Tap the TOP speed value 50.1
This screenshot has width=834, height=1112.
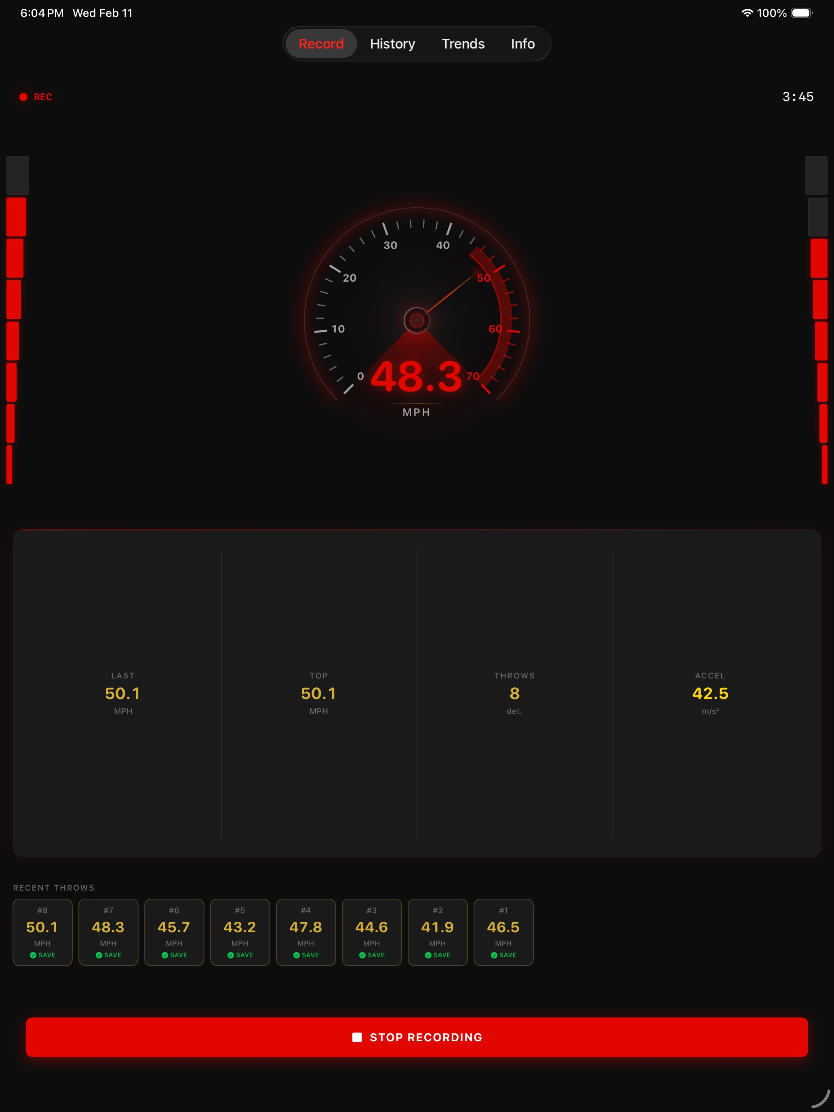pos(319,693)
